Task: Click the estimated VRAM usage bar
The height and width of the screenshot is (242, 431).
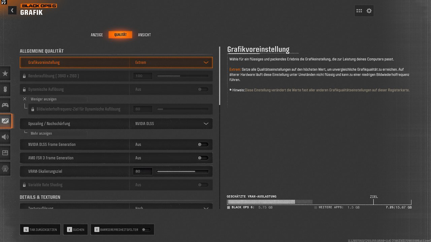Action: click(x=319, y=202)
